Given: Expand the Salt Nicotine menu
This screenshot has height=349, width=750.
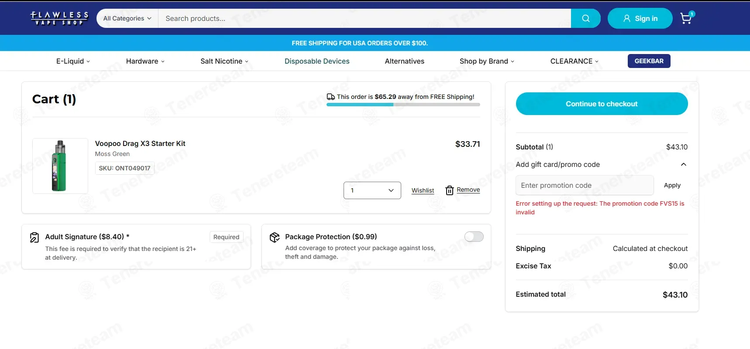Looking at the screenshot, I should [224, 61].
